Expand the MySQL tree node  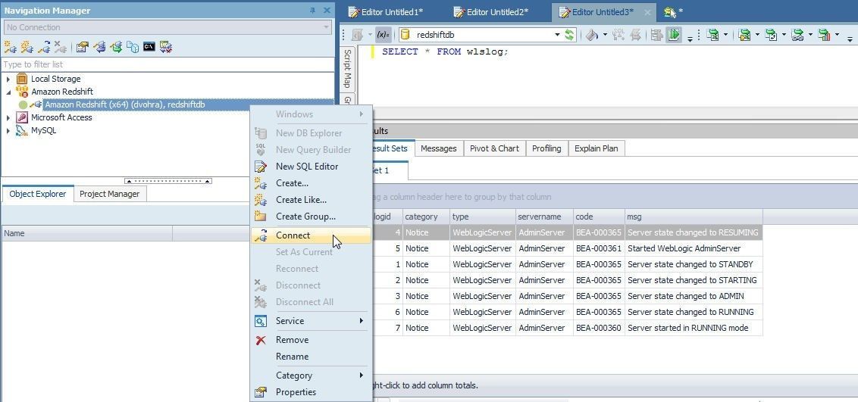pyautogui.click(x=8, y=130)
